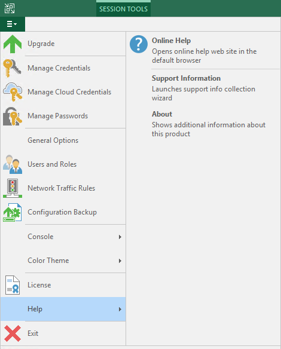Expand the Console submenu arrow

[x=120, y=237]
